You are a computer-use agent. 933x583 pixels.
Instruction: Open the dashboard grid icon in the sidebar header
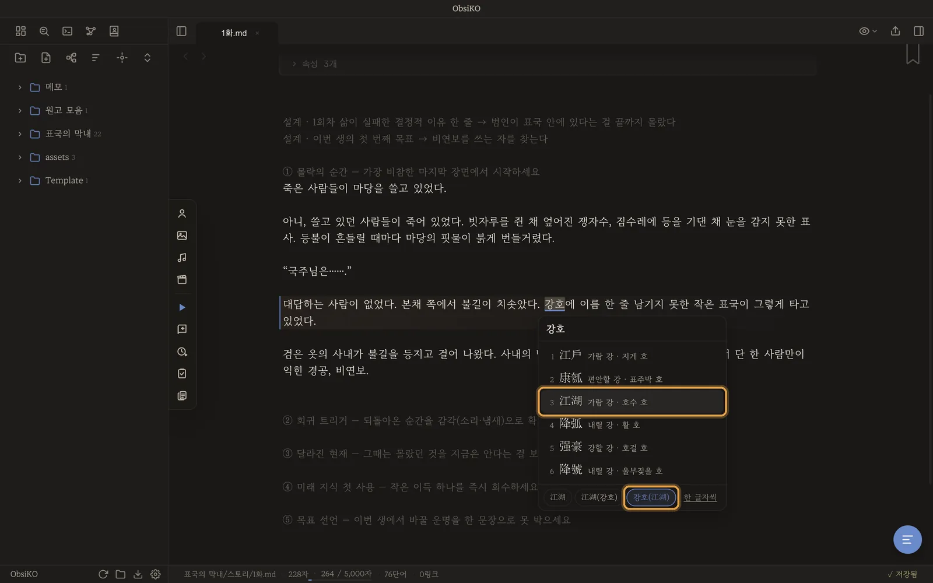coord(20,31)
